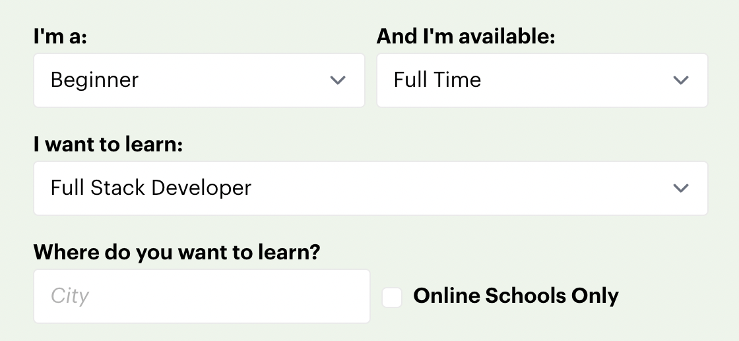Screen dimensions: 739x341
Task: Click the "Online Schools Only" label text
Action: click(515, 296)
